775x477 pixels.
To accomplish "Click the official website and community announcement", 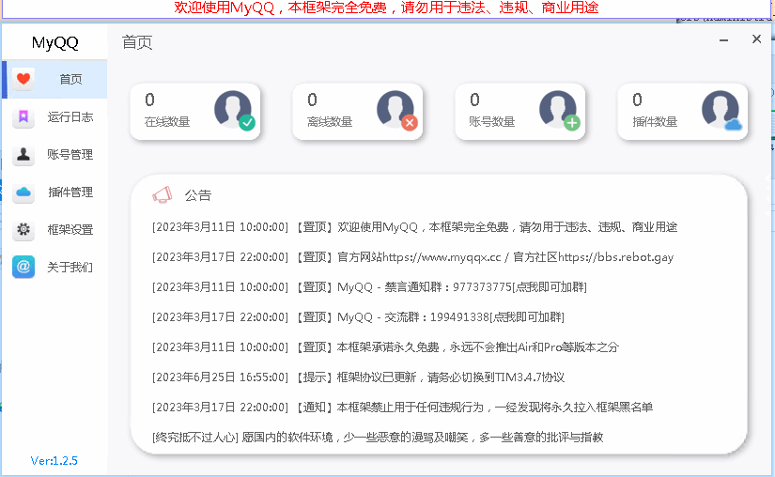I will pyautogui.click(x=412, y=257).
